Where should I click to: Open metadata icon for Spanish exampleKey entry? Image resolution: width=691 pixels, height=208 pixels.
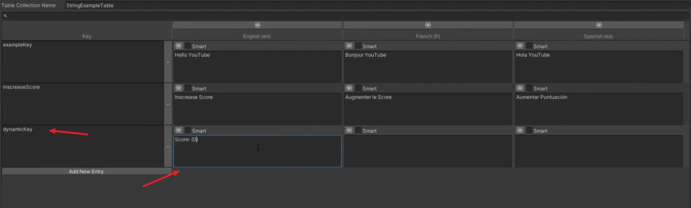[520, 46]
